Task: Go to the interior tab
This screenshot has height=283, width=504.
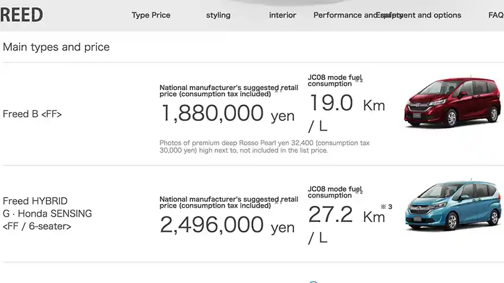Action: 282,15
